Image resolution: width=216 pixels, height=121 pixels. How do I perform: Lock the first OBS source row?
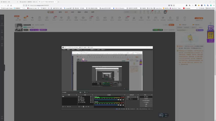point(93,97)
